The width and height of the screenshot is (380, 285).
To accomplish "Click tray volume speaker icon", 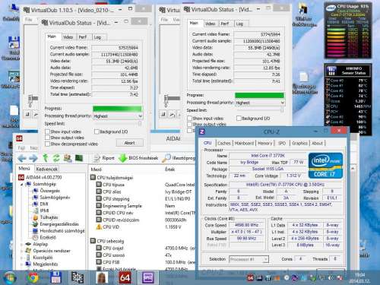I will [x=331, y=278].
